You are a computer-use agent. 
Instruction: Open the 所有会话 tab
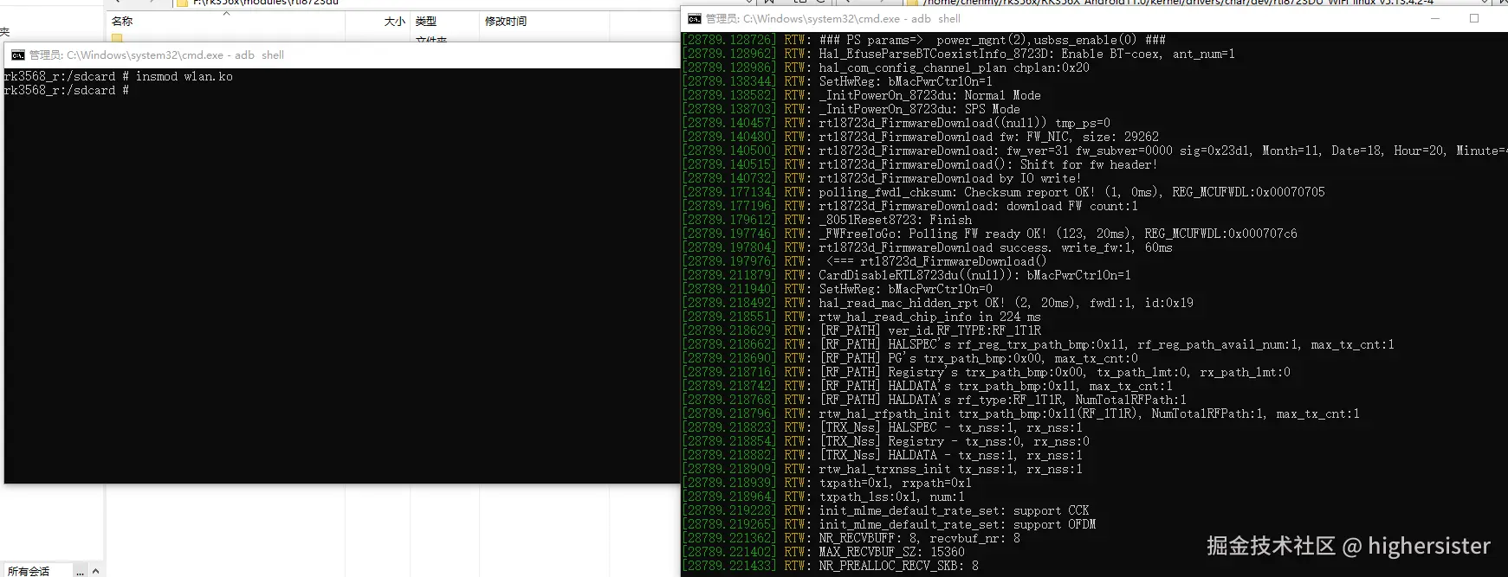point(29,571)
